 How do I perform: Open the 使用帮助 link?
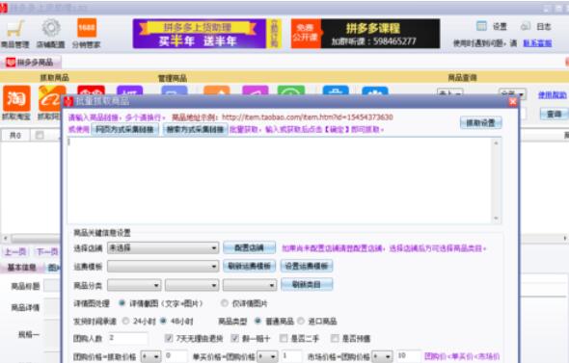(552, 95)
